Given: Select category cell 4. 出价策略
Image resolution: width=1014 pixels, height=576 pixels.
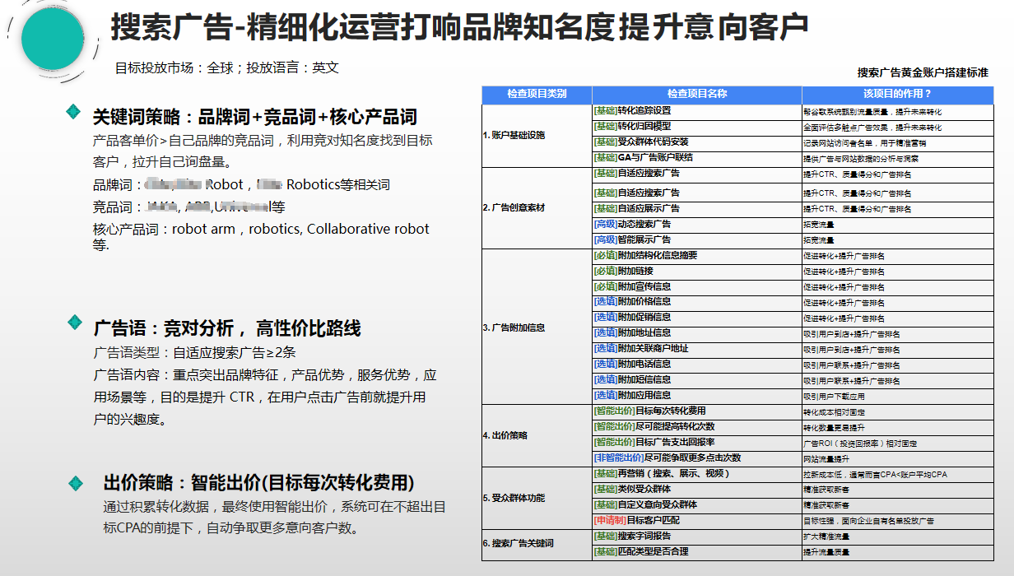Looking at the screenshot, I should point(537,435).
